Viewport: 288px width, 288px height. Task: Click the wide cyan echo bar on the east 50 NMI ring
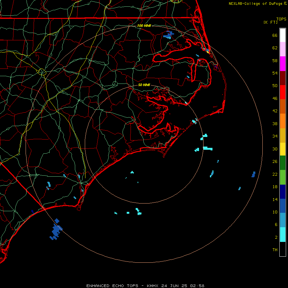pyautogui.click(x=208, y=148)
